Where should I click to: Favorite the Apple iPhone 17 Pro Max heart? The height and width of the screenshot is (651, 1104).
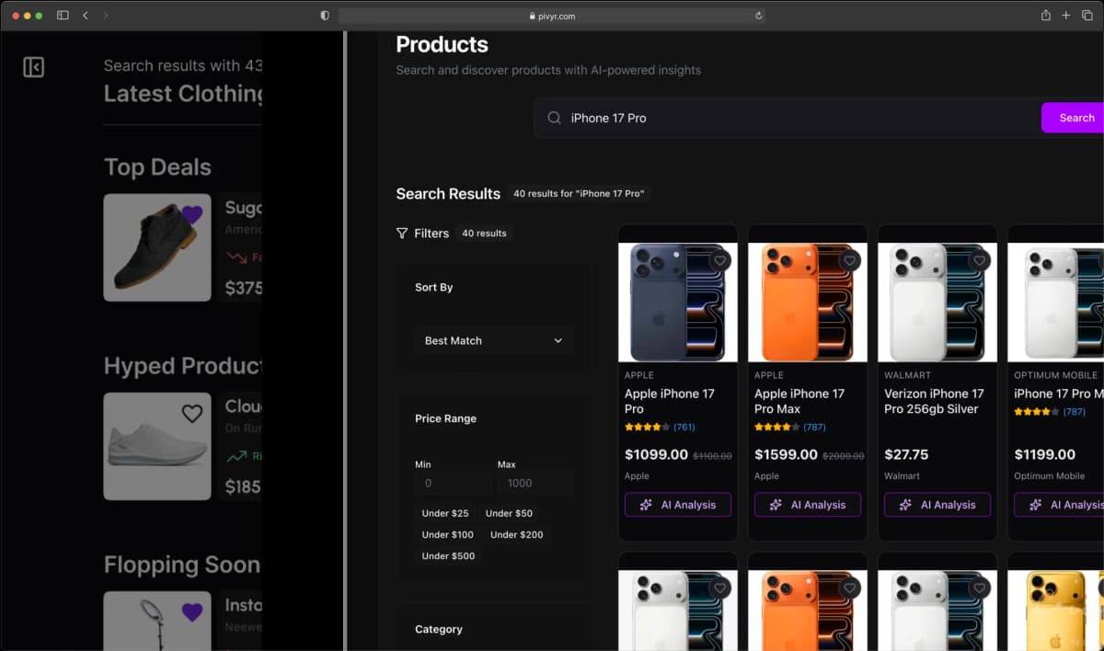tap(850, 261)
